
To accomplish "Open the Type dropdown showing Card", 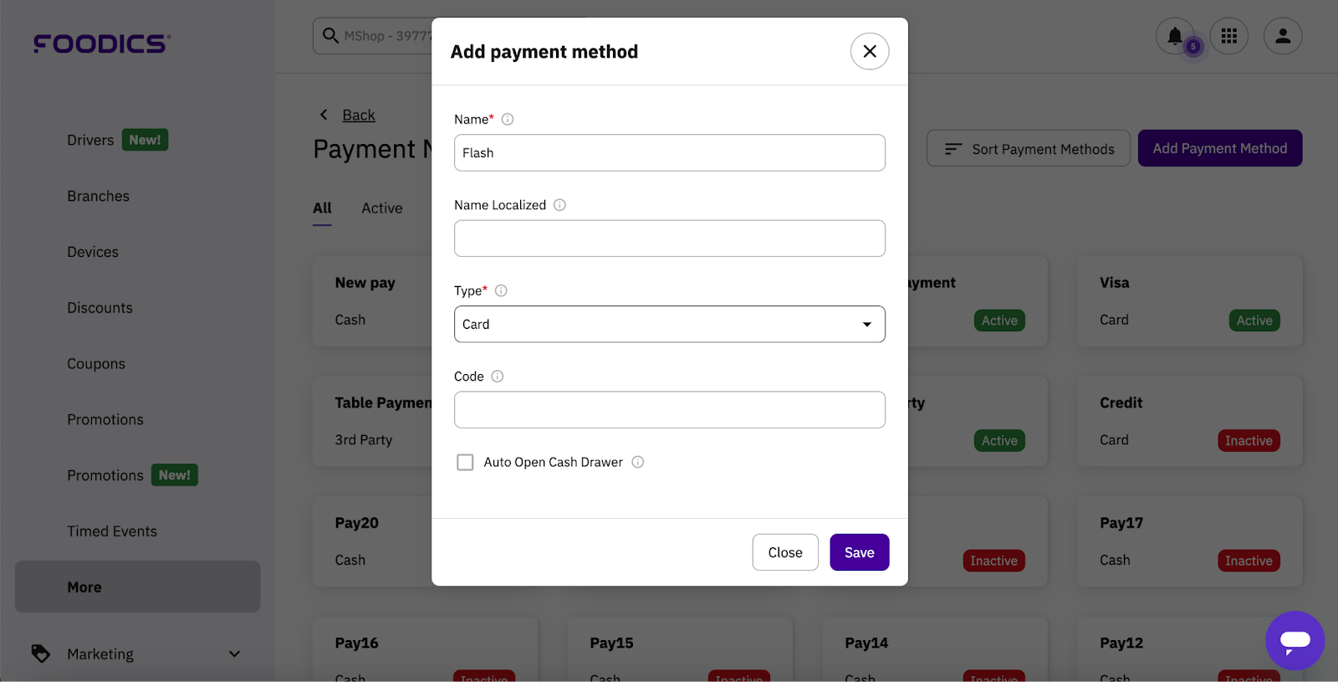I will pos(669,324).
